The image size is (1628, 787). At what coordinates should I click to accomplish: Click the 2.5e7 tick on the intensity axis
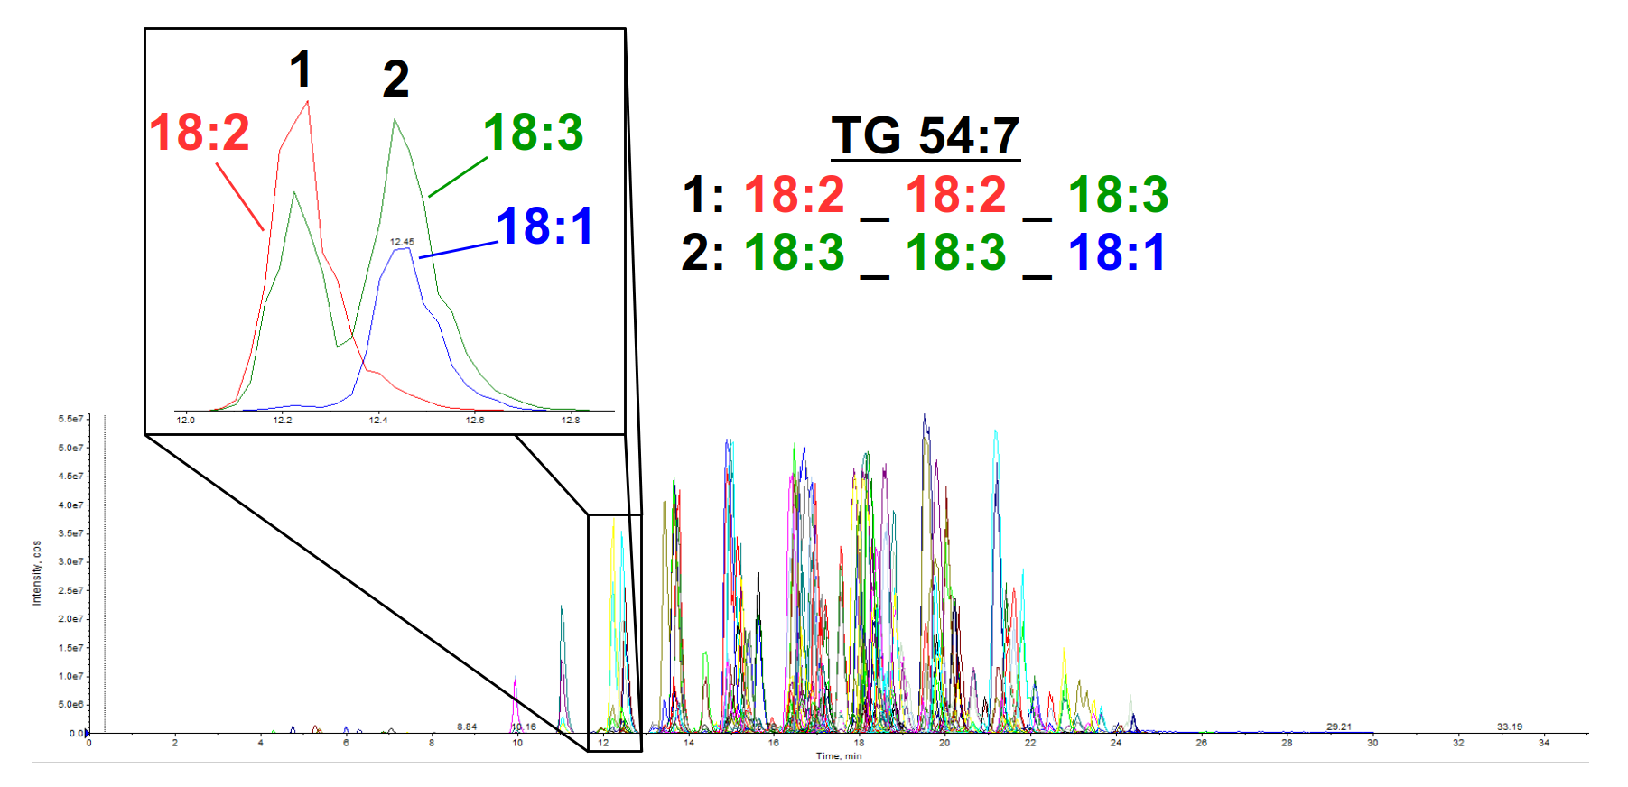tap(70, 590)
